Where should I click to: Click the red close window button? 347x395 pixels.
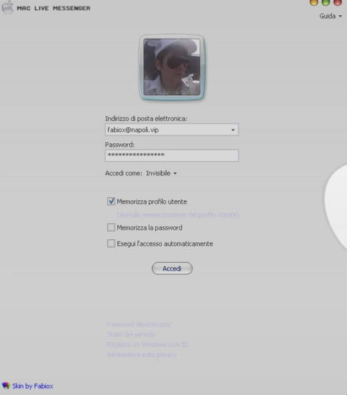coord(338,2)
